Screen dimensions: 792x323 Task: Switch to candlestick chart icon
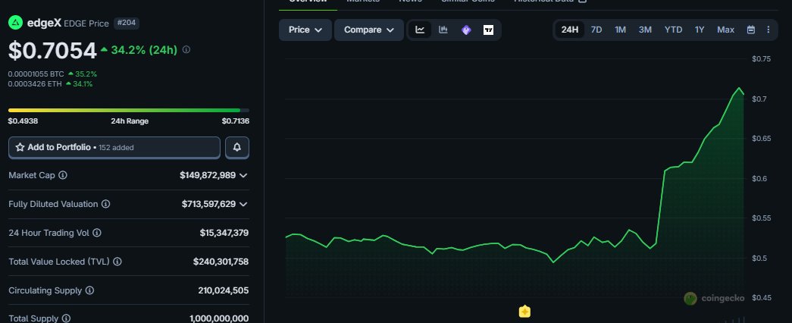click(443, 30)
